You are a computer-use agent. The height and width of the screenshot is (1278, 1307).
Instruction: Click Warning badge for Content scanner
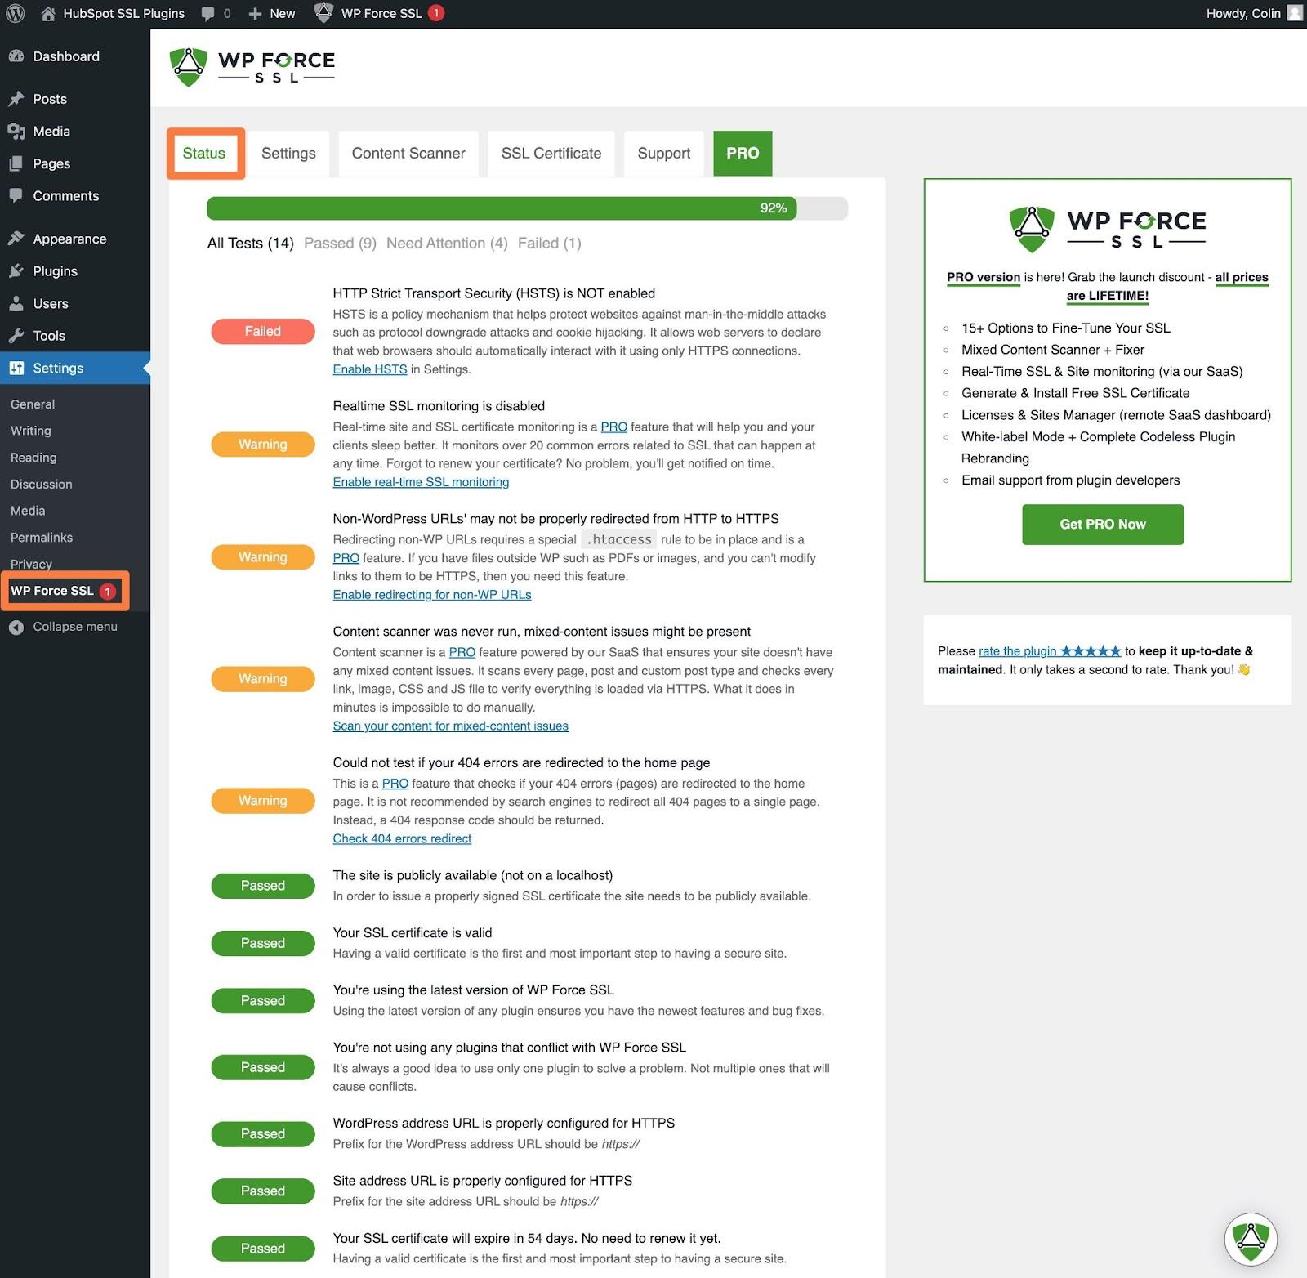[x=263, y=679]
